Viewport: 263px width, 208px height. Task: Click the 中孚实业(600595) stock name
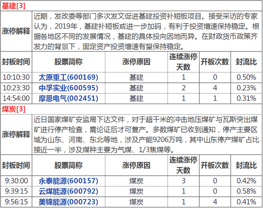[x=68, y=88]
